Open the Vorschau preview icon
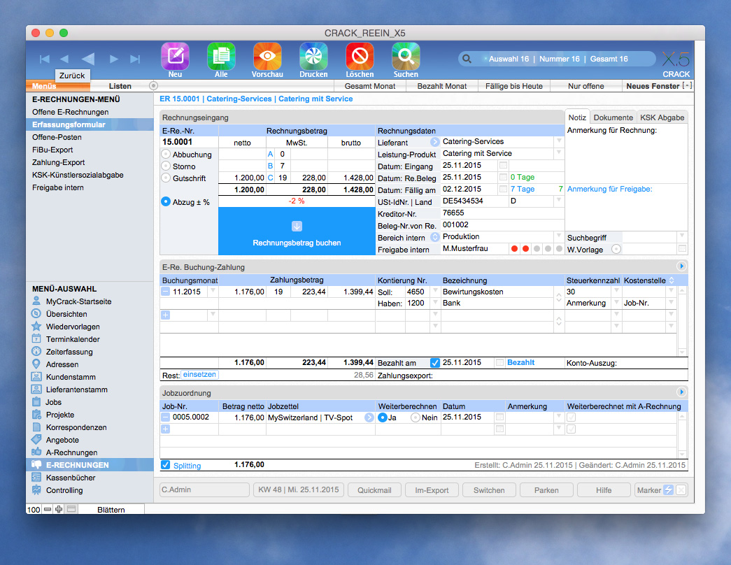 tap(267, 56)
